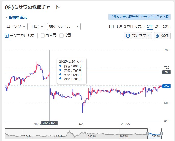Open the 標準スケール dropdown

tap(64, 27)
